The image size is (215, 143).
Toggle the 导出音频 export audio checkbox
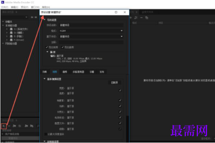(x=62, y=47)
